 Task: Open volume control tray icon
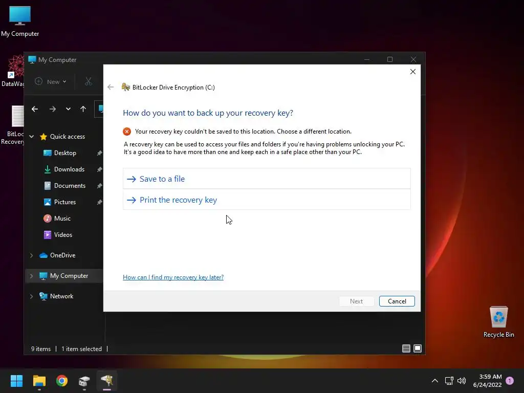462,381
